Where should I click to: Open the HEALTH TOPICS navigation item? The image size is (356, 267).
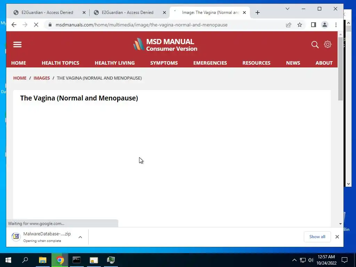click(60, 63)
